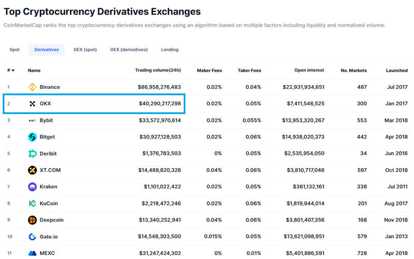
Task: Click the XT.COM logo icon
Action: (x=32, y=170)
